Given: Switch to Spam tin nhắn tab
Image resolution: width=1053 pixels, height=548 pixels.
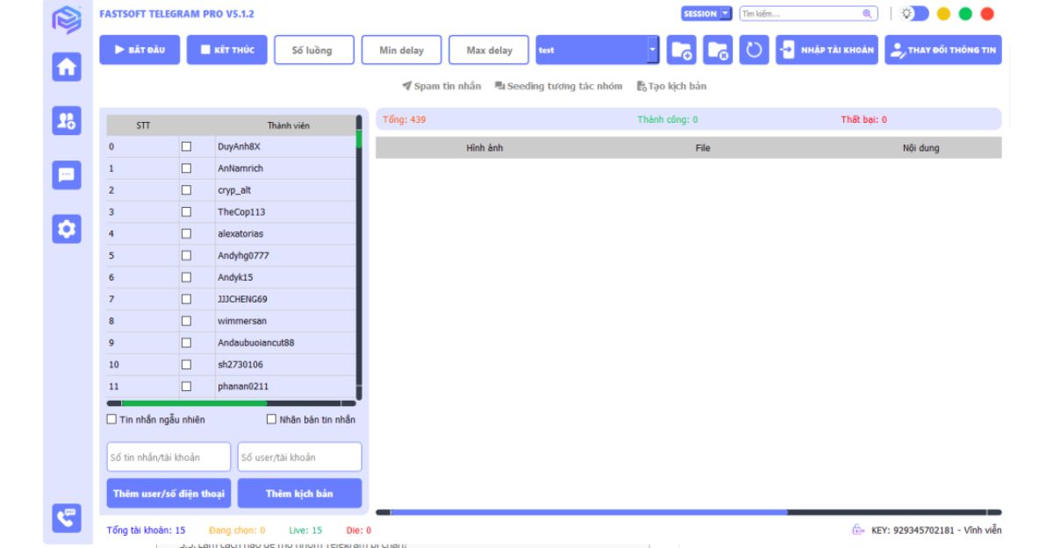Looking at the screenshot, I should [x=441, y=86].
